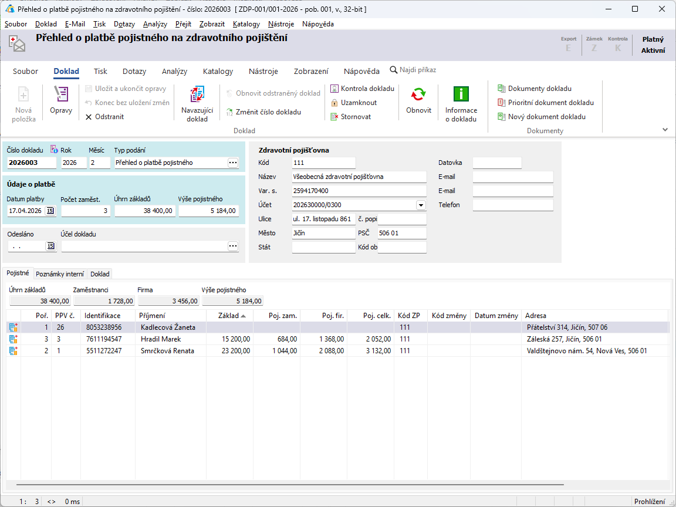Open Dokumenty dokladu icon
Screen dimensions: 676x507
501,89
